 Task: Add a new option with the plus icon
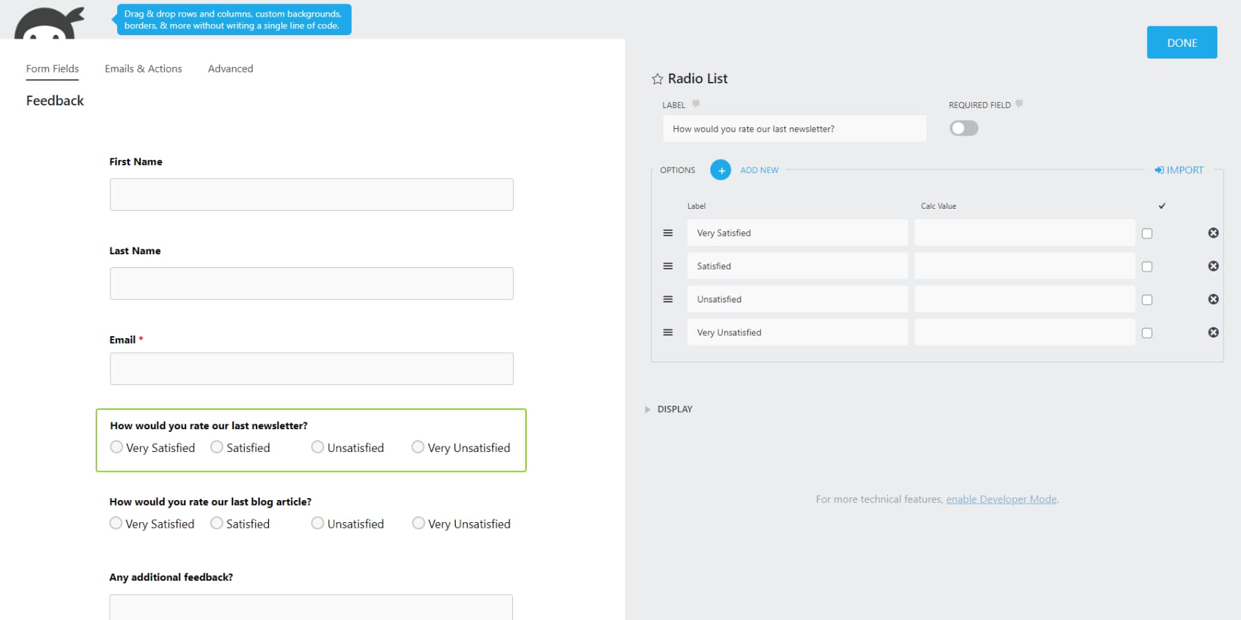[x=720, y=169]
